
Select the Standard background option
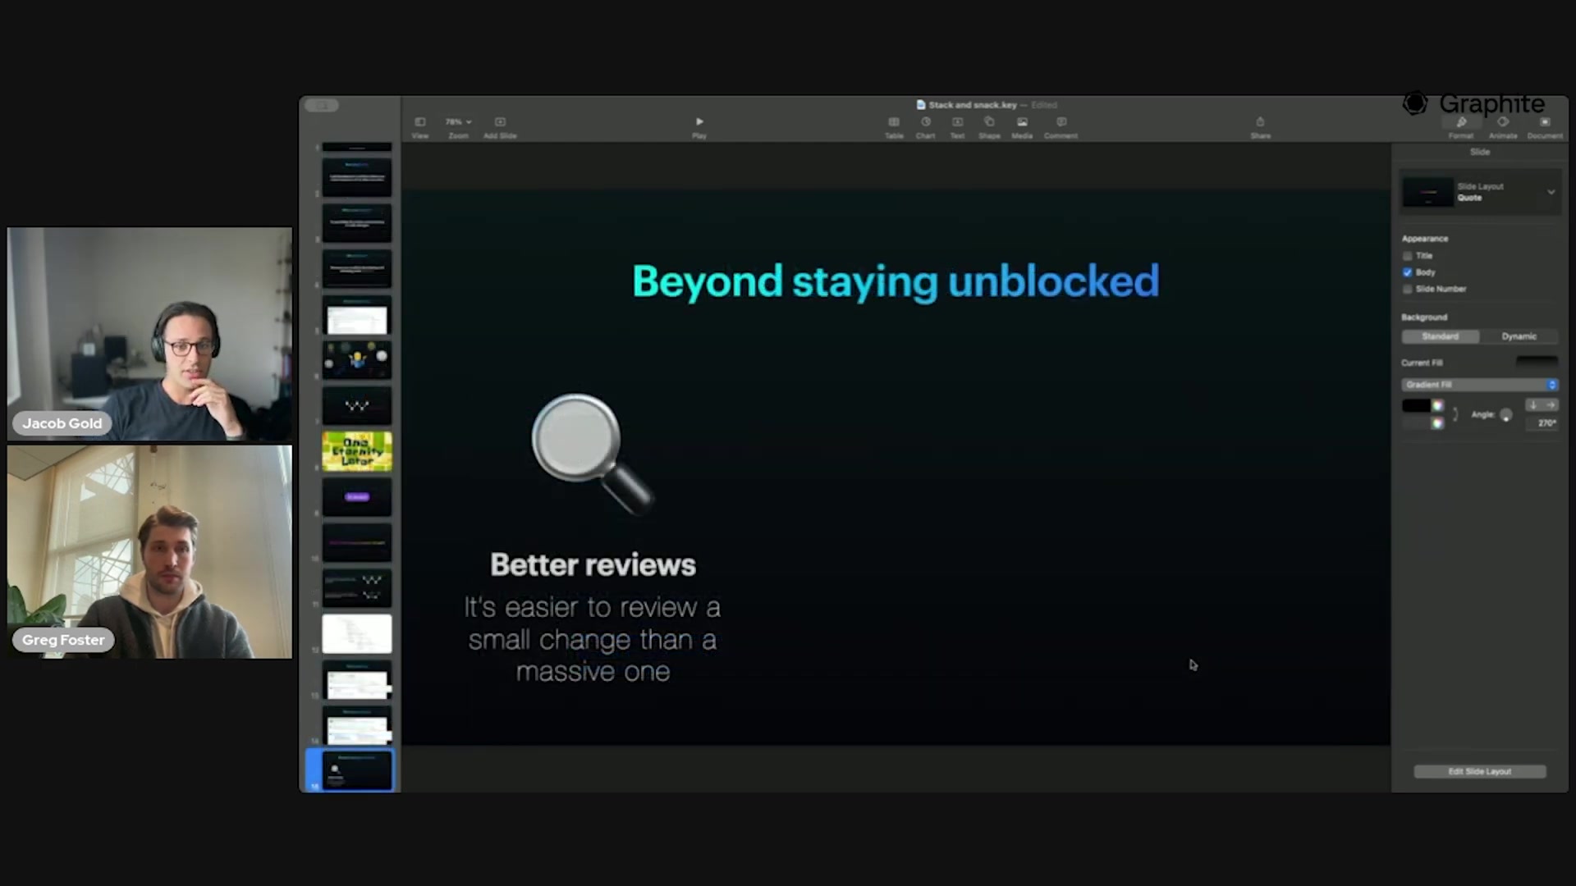(x=1441, y=336)
